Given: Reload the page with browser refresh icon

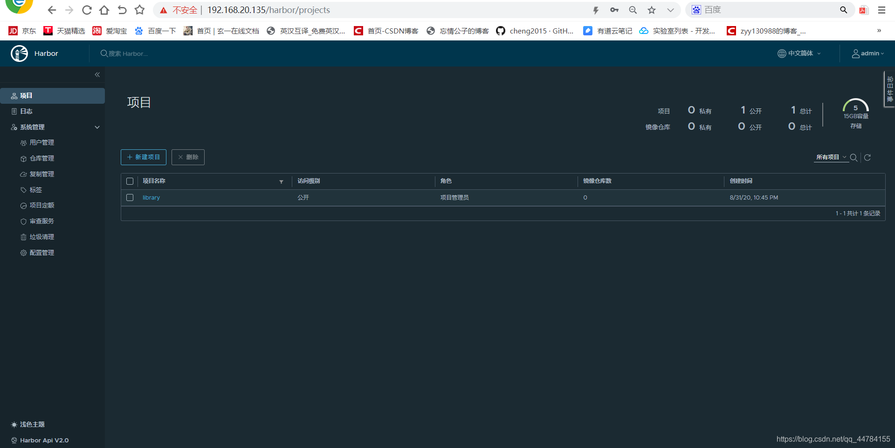Looking at the screenshot, I should coord(87,10).
